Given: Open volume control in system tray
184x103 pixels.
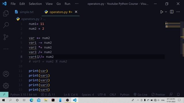Looking at the screenshot, I should (159, 100).
